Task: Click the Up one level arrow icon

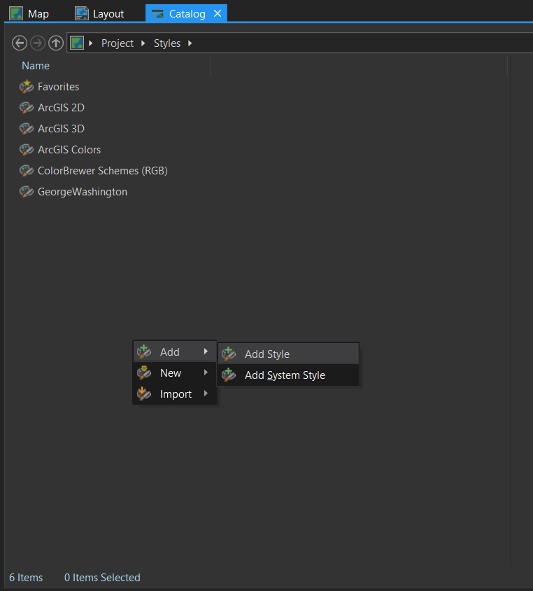Action: coord(56,43)
